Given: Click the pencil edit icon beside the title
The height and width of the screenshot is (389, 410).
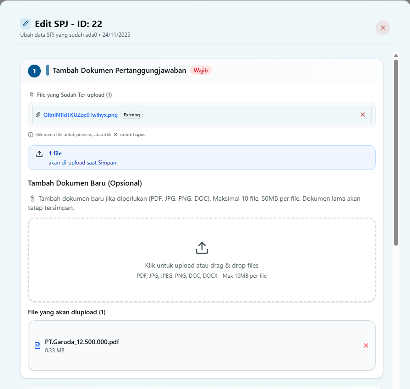Looking at the screenshot, I should pos(26,23).
